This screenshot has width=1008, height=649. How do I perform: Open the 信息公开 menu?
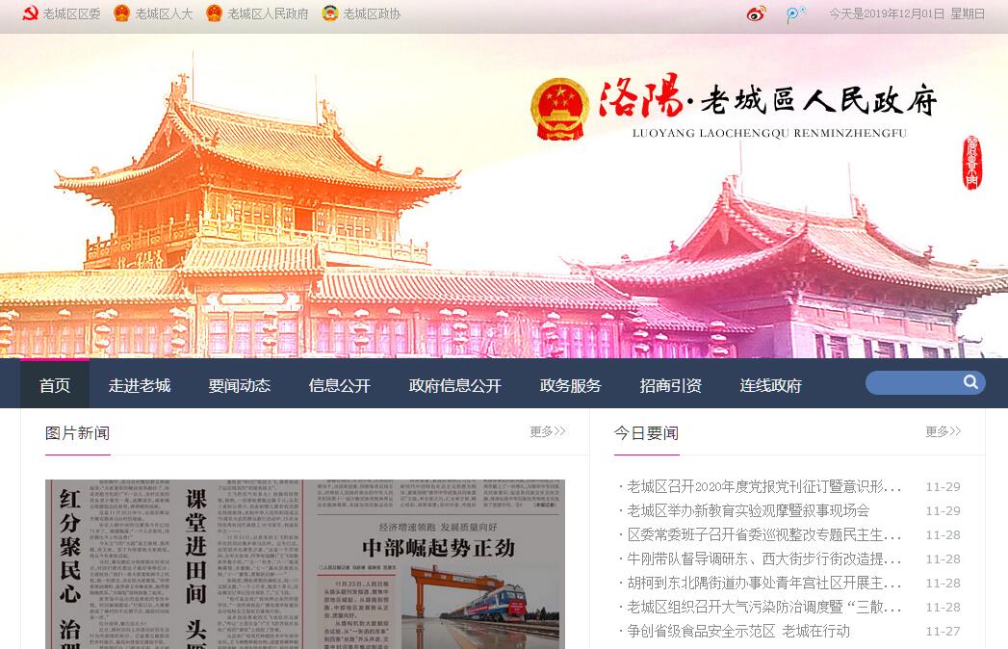point(340,385)
